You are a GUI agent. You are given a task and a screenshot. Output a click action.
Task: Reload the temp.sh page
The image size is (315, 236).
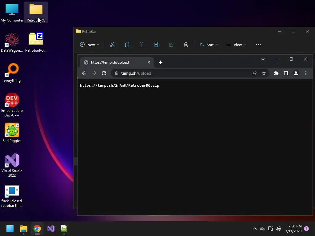[104, 73]
